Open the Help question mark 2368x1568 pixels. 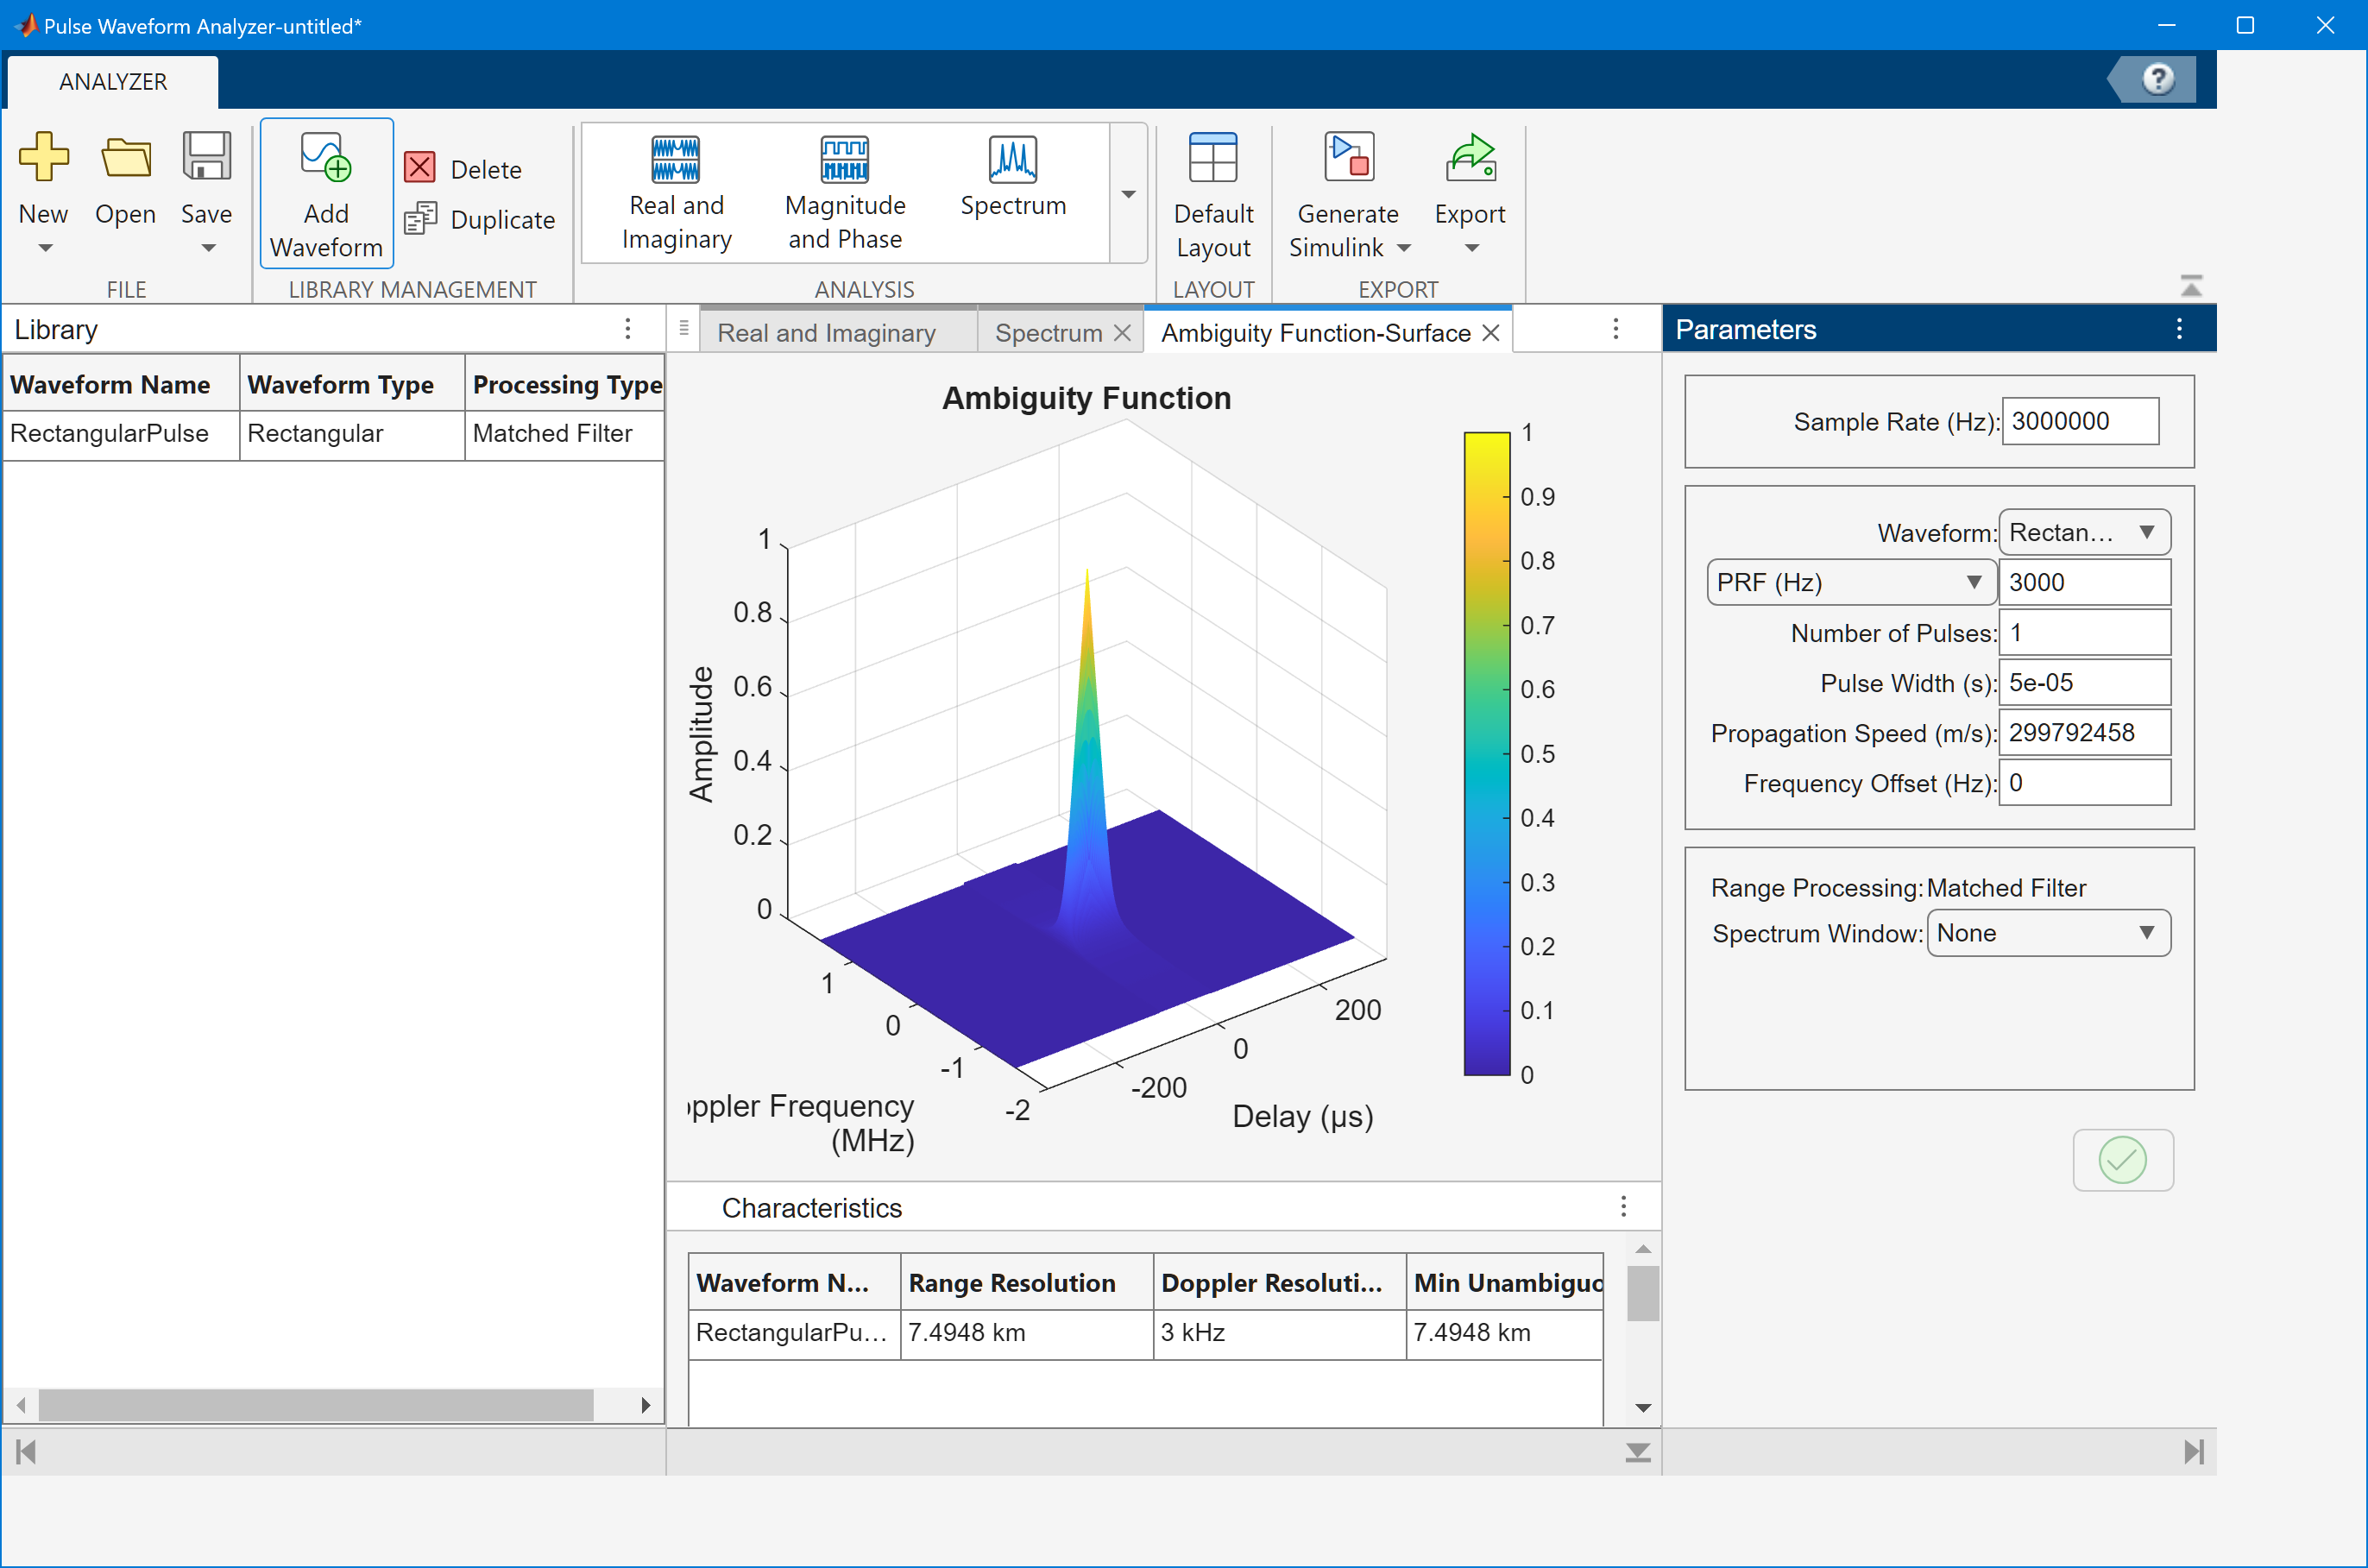point(2158,79)
